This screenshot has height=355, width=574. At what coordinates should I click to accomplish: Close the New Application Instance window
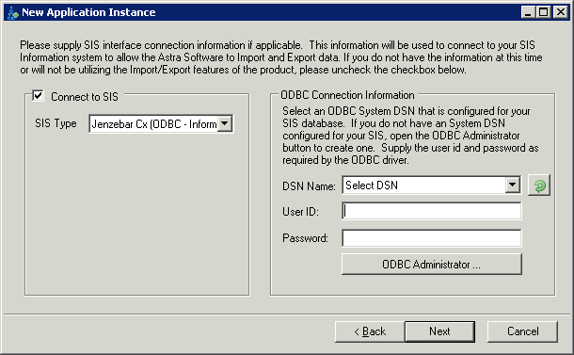click(x=561, y=12)
